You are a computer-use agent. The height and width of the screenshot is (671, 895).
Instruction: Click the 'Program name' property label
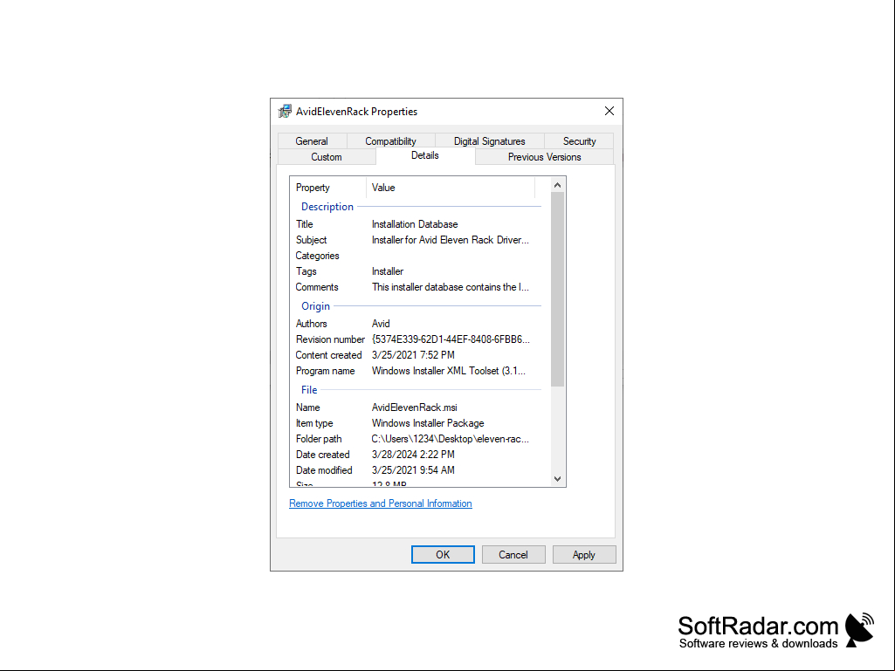tap(326, 371)
